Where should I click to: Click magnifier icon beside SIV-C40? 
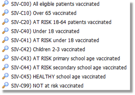5,31
